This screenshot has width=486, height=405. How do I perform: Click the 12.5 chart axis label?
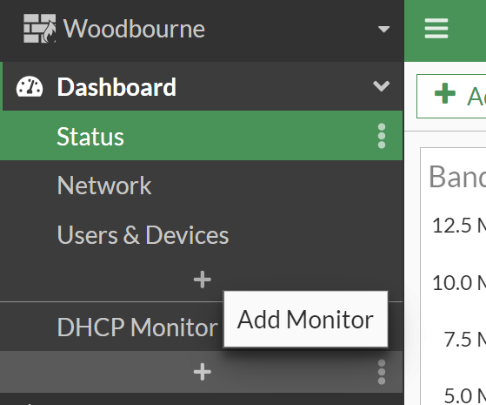point(459,226)
